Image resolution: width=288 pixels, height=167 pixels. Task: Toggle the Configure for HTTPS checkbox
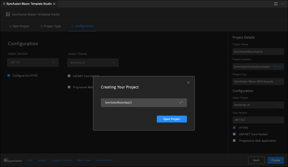tap(9, 75)
